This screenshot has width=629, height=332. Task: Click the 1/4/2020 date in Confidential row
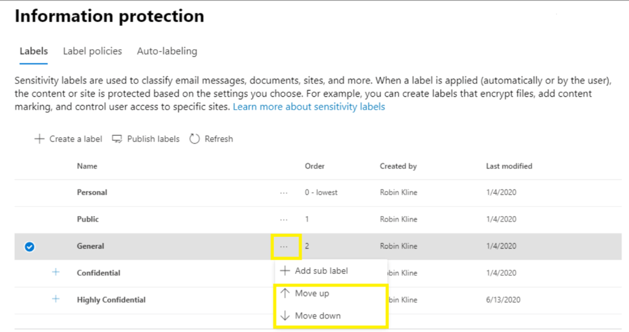pyautogui.click(x=501, y=272)
